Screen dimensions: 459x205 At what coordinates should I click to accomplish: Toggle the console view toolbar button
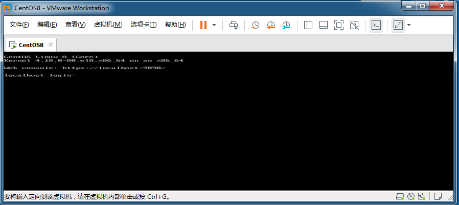[x=376, y=25]
